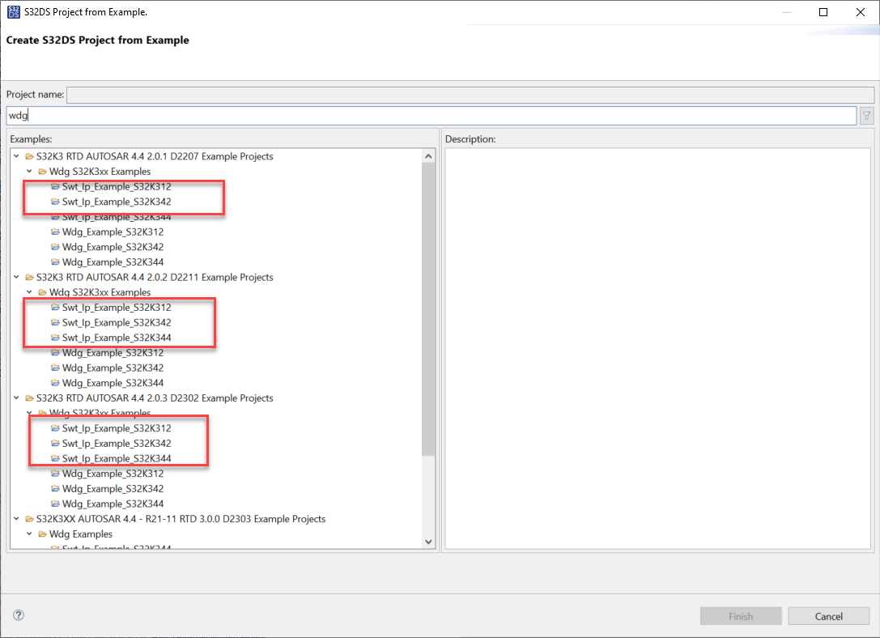Screen dimensions: 880x638
Task: Select Wdg_Example_S32K342 under D2302 group
Action: (x=113, y=489)
